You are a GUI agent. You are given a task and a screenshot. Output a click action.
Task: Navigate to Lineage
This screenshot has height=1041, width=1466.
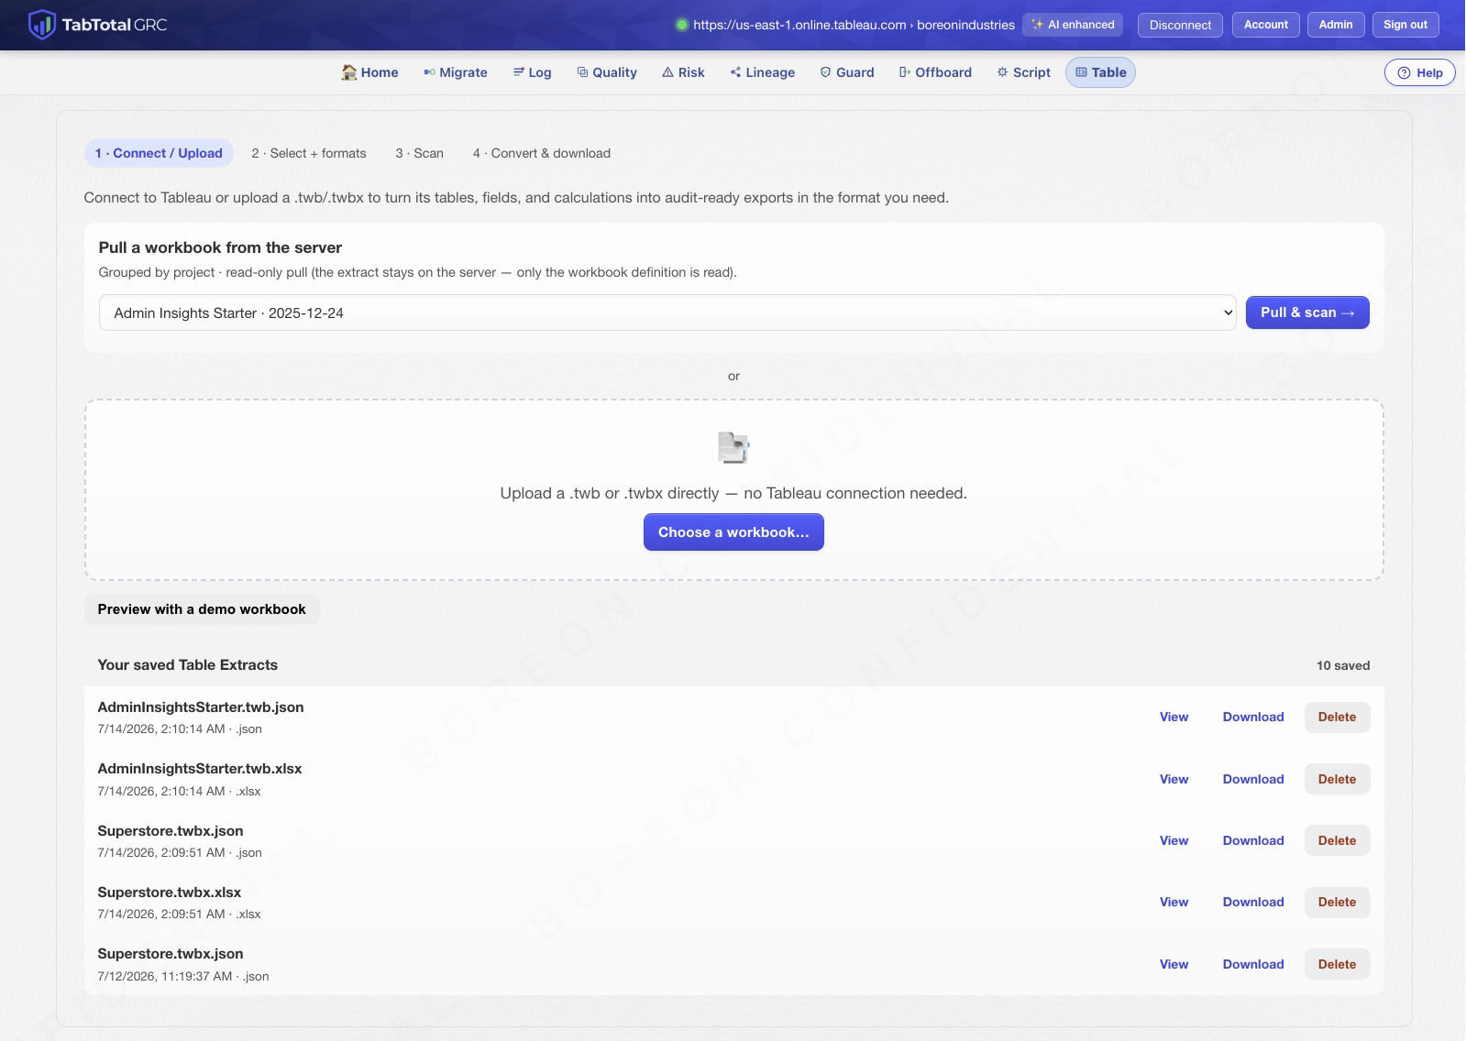763,72
